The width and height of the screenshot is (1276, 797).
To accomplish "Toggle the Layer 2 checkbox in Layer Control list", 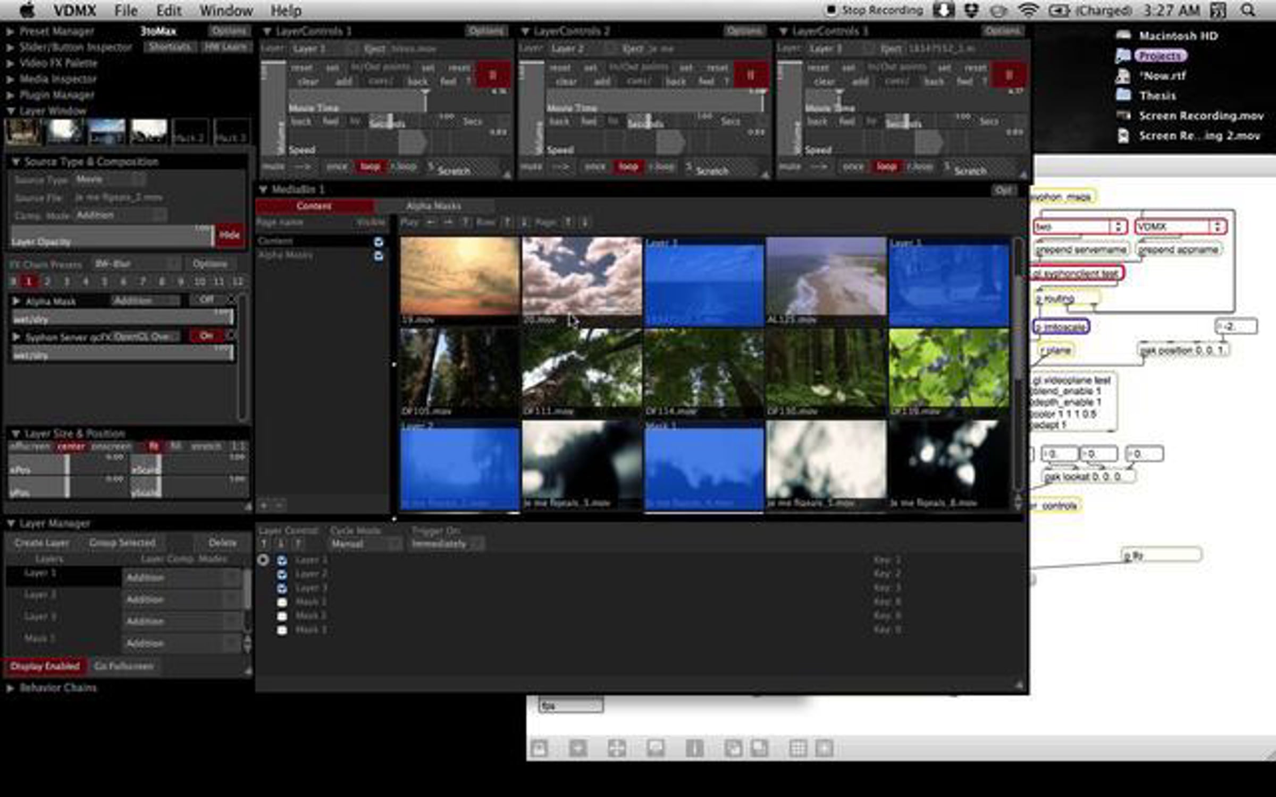I will point(282,574).
